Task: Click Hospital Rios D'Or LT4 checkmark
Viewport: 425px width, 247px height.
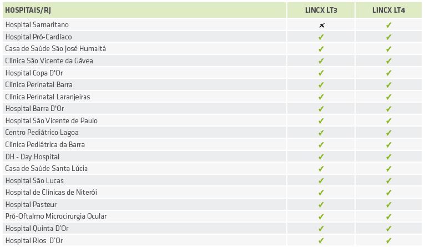Action: [389, 241]
